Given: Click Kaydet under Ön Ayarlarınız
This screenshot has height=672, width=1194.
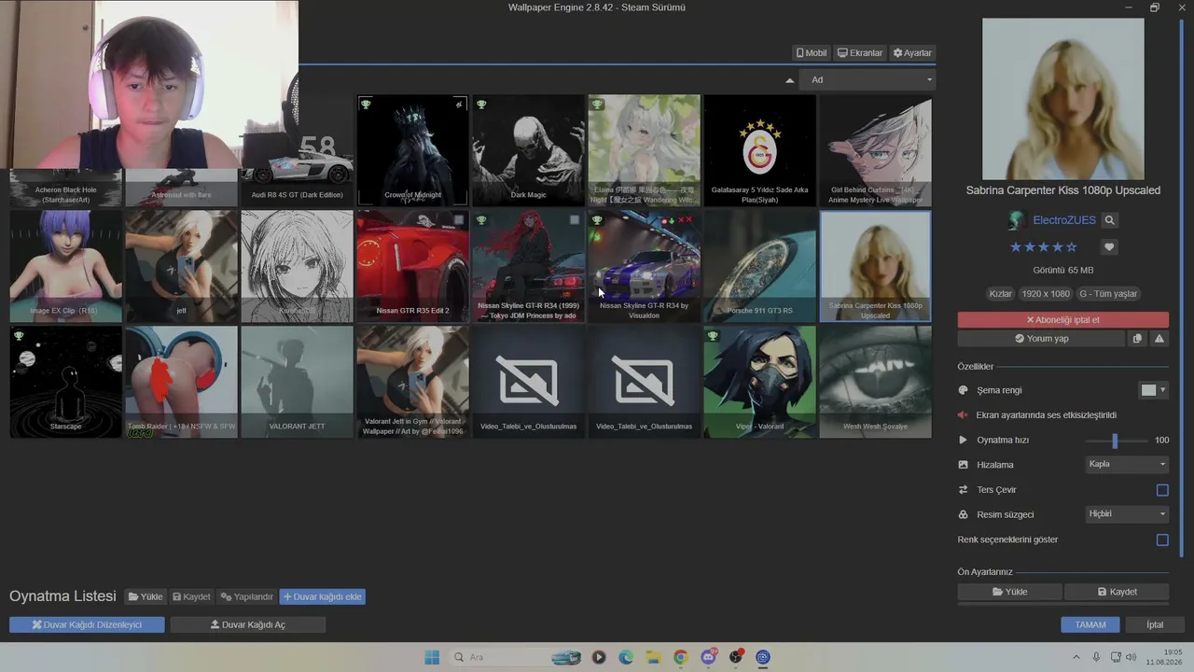Looking at the screenshot, I should 1117,592.
